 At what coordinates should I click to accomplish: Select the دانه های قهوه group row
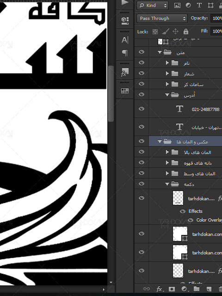point(185,162)
